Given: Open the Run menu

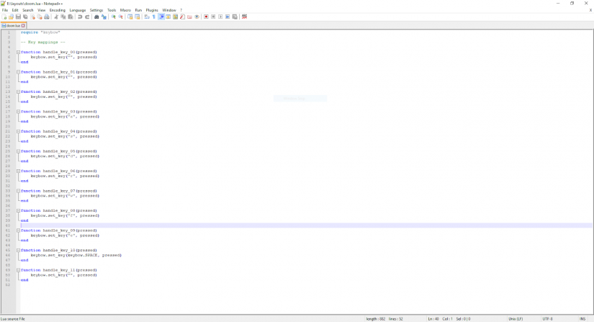Looking at the screenshot, I should (138, 10).
